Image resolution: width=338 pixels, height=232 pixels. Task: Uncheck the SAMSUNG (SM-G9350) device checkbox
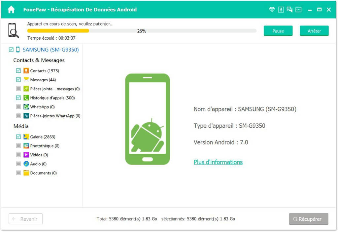point(11,50)
